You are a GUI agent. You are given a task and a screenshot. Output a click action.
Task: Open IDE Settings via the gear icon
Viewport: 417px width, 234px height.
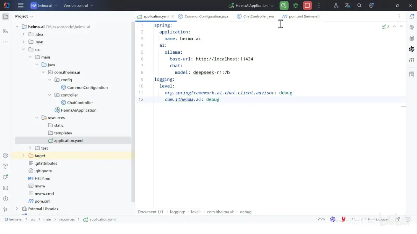click(371, 5)
